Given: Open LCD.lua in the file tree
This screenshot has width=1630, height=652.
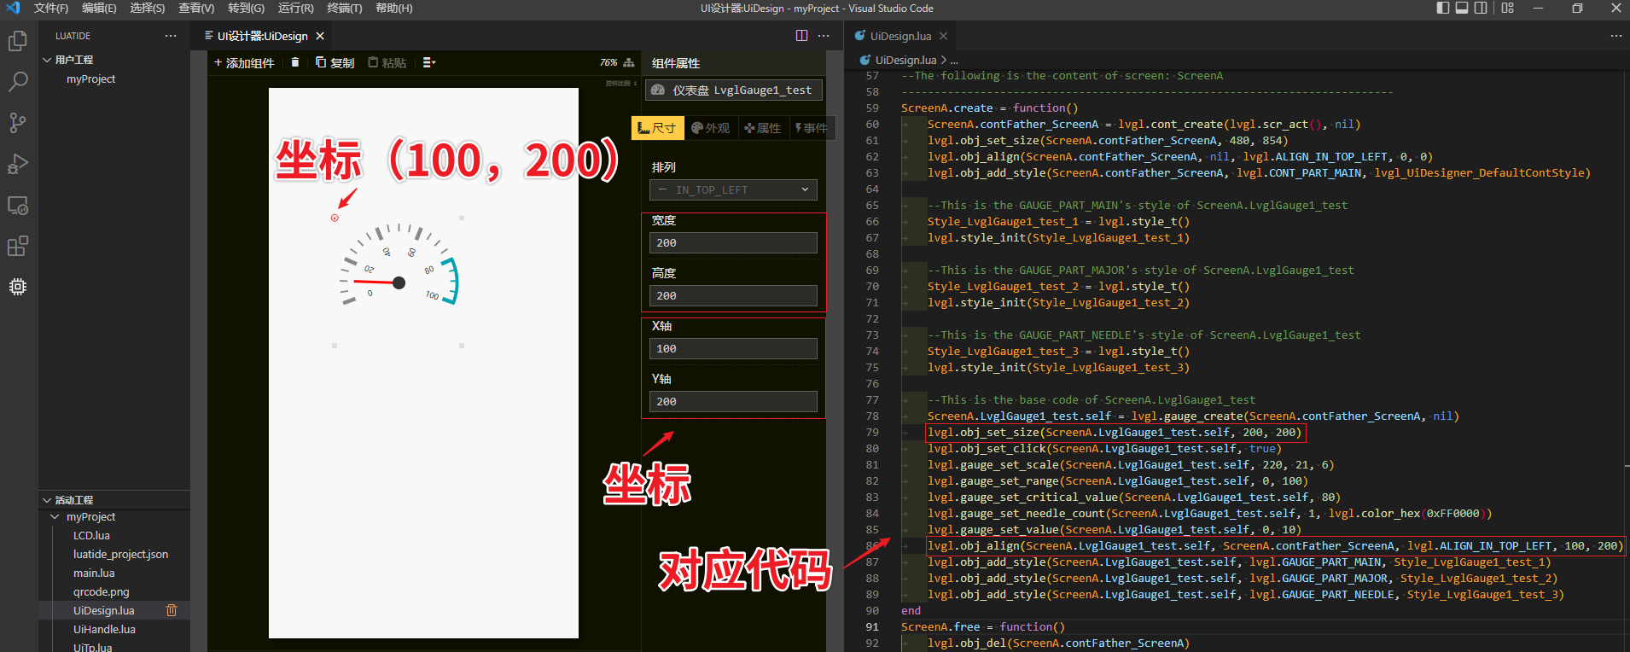Looking at the screenshot, I should [91, 535].
